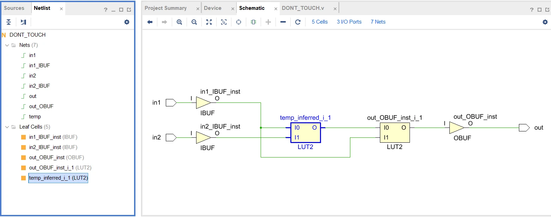Click the 3 I/O Ports link
Screen dimensions: 551x217
tap(349, 22)
